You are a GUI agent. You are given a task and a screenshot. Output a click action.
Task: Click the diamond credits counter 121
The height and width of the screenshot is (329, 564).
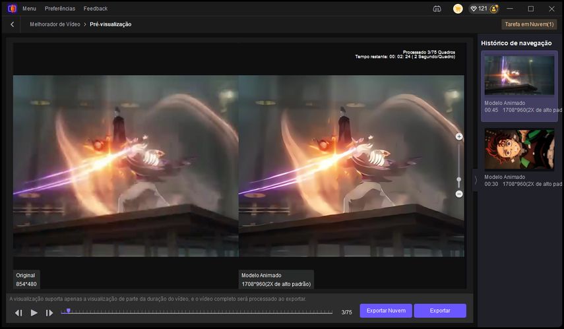pyautogui.click(x=479, y=9)
